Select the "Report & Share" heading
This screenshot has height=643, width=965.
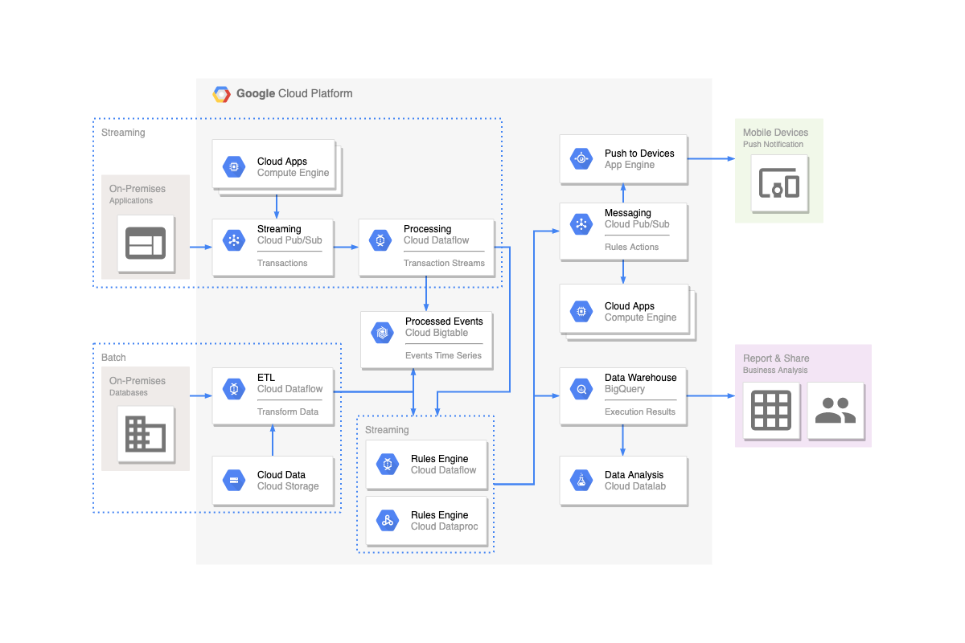pyautogui.click(x=776, y=358)
